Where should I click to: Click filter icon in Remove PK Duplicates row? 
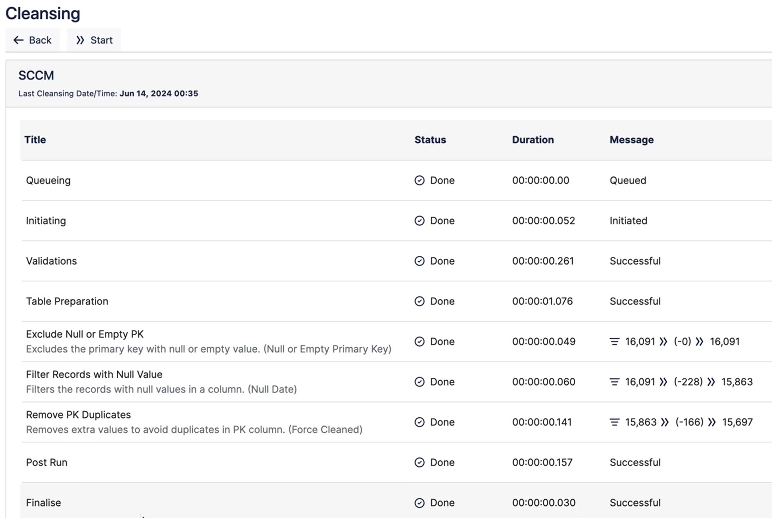[x=614, y=422]
